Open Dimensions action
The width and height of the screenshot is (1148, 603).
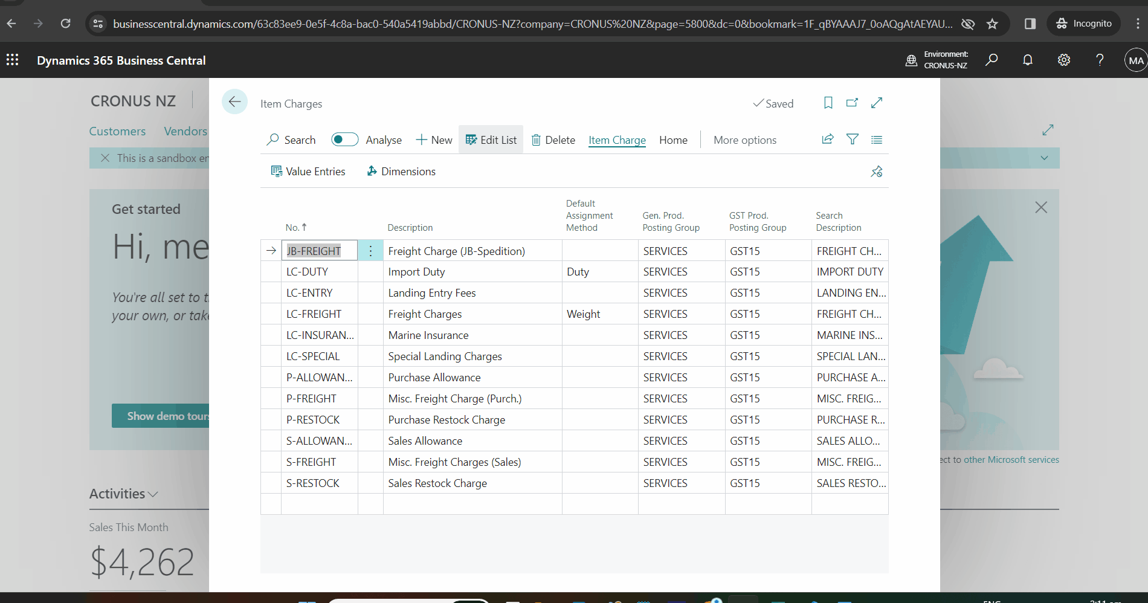click(x=401, y=172)
